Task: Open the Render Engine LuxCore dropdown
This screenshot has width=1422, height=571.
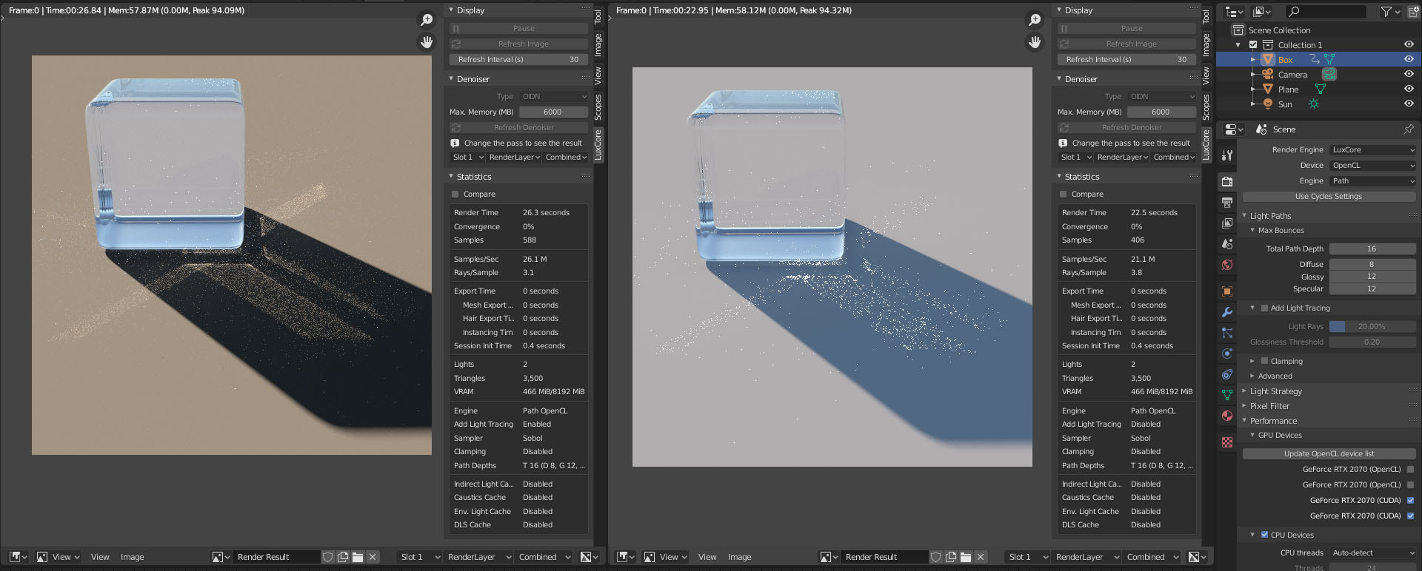Action: click(x=1372, y=150)
